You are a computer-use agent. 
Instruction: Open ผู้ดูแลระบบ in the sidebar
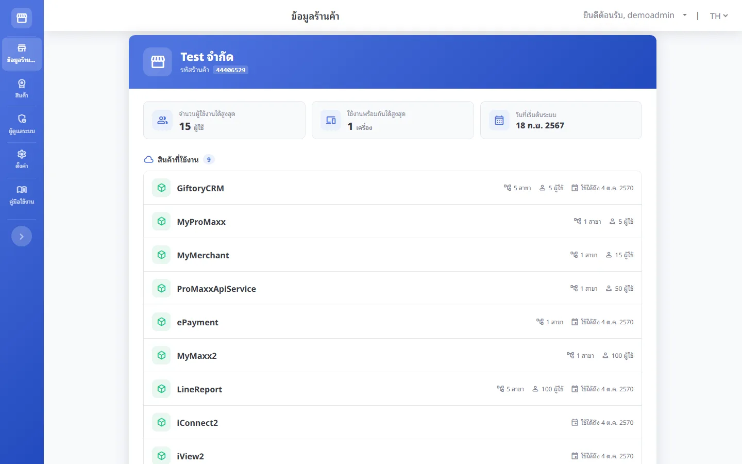pyautogui.click(x=22, y=124)
